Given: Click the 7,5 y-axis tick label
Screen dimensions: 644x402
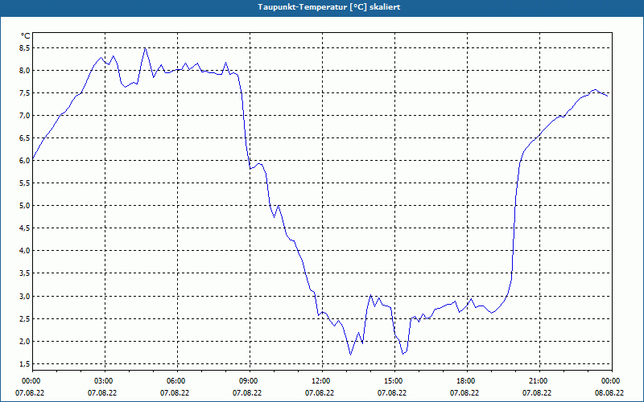Looking at the screenshot, I should tap(25, 93).
